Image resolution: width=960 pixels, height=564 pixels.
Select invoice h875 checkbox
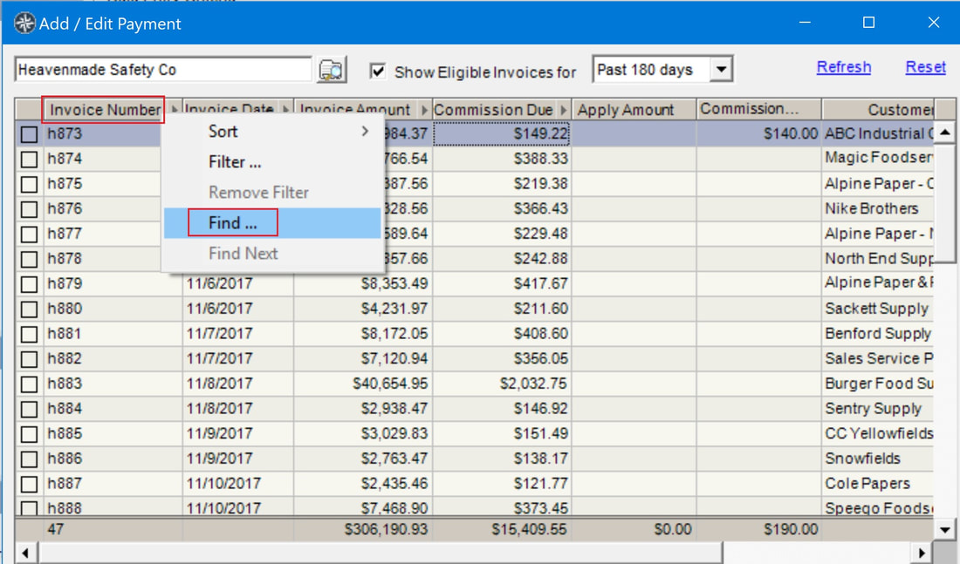[x=29, y=184]
